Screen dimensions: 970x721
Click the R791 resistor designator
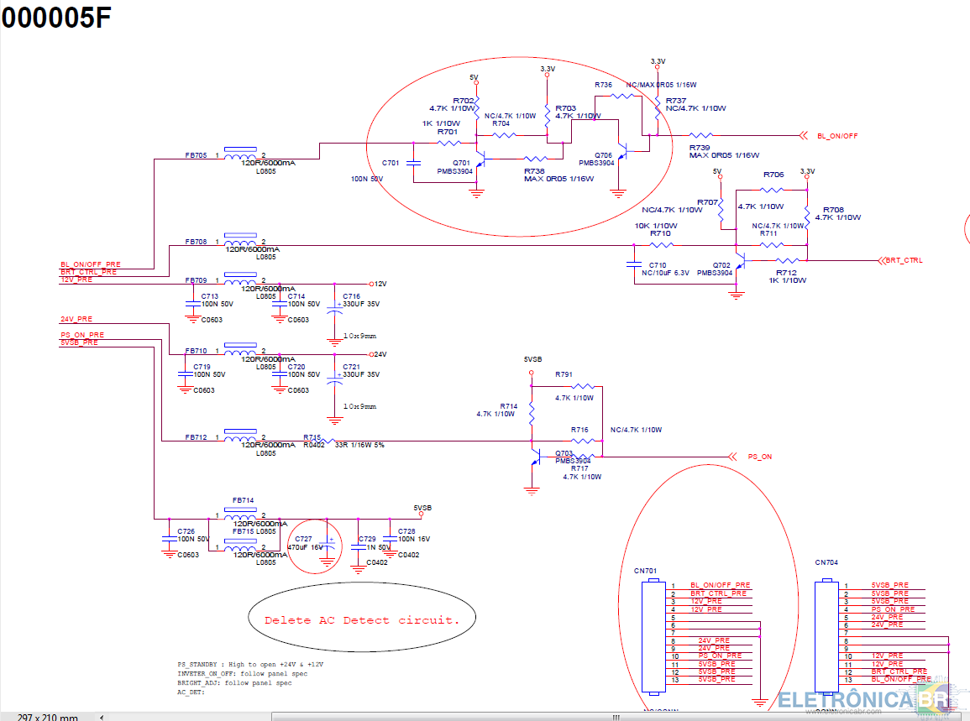pyautogui.click(x=564, y=374)
